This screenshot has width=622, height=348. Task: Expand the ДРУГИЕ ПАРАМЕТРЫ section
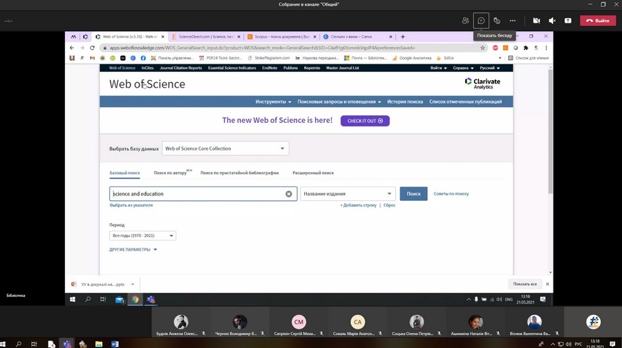(x=133, y=250)
